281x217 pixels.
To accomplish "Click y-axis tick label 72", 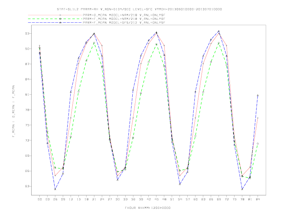I will (27, 140).
